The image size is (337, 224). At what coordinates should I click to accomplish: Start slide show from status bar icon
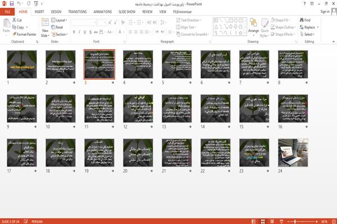pos(281,221)
